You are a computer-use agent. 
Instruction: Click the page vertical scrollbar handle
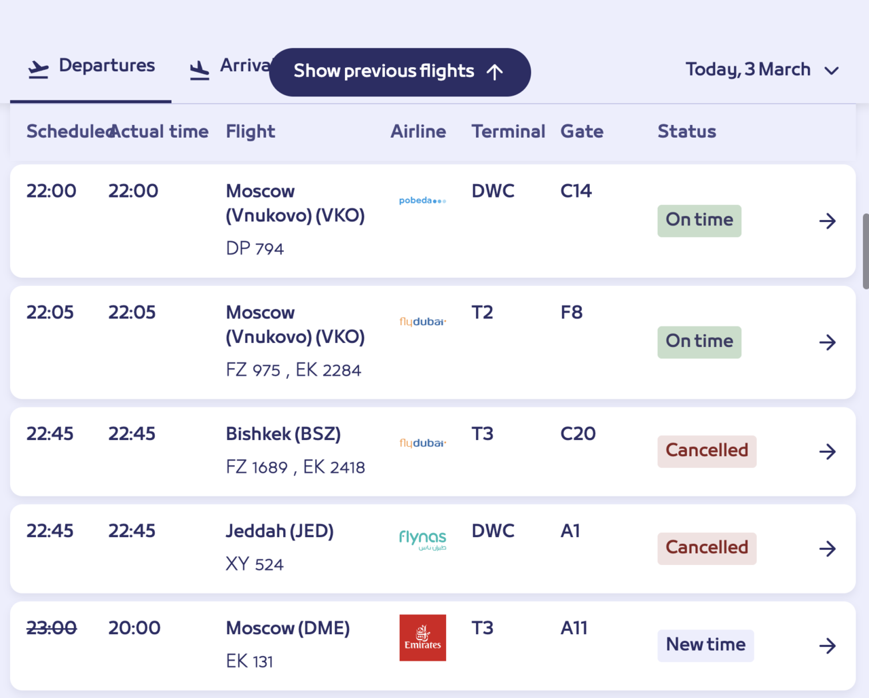tap(865, 251)
